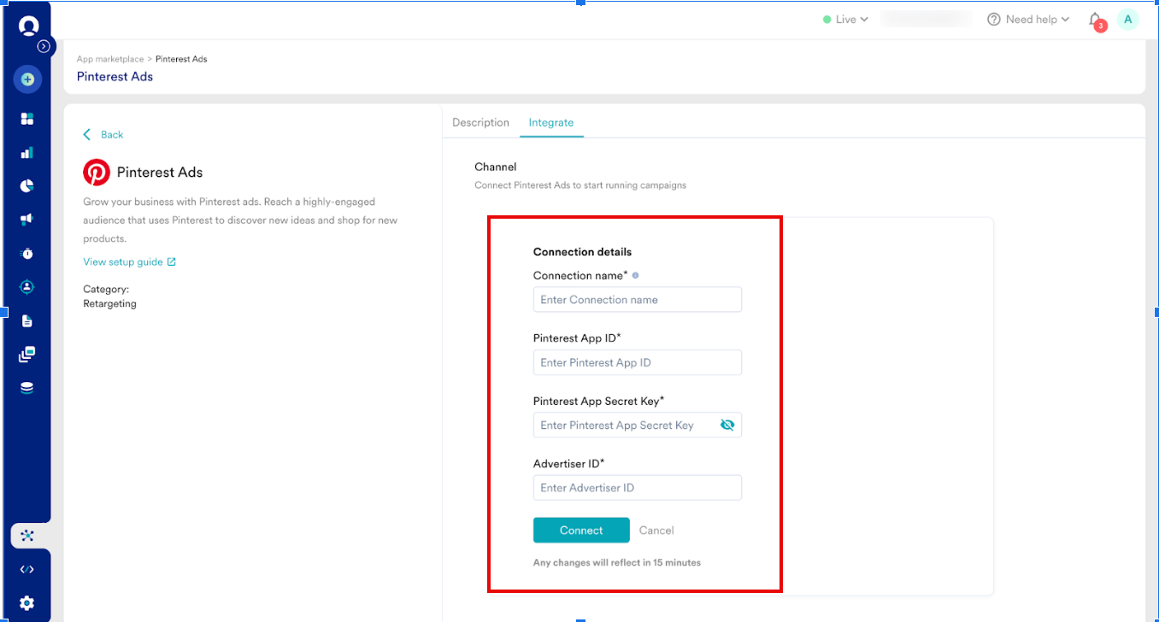Go Back to the previous page

[x=103, y=135]
